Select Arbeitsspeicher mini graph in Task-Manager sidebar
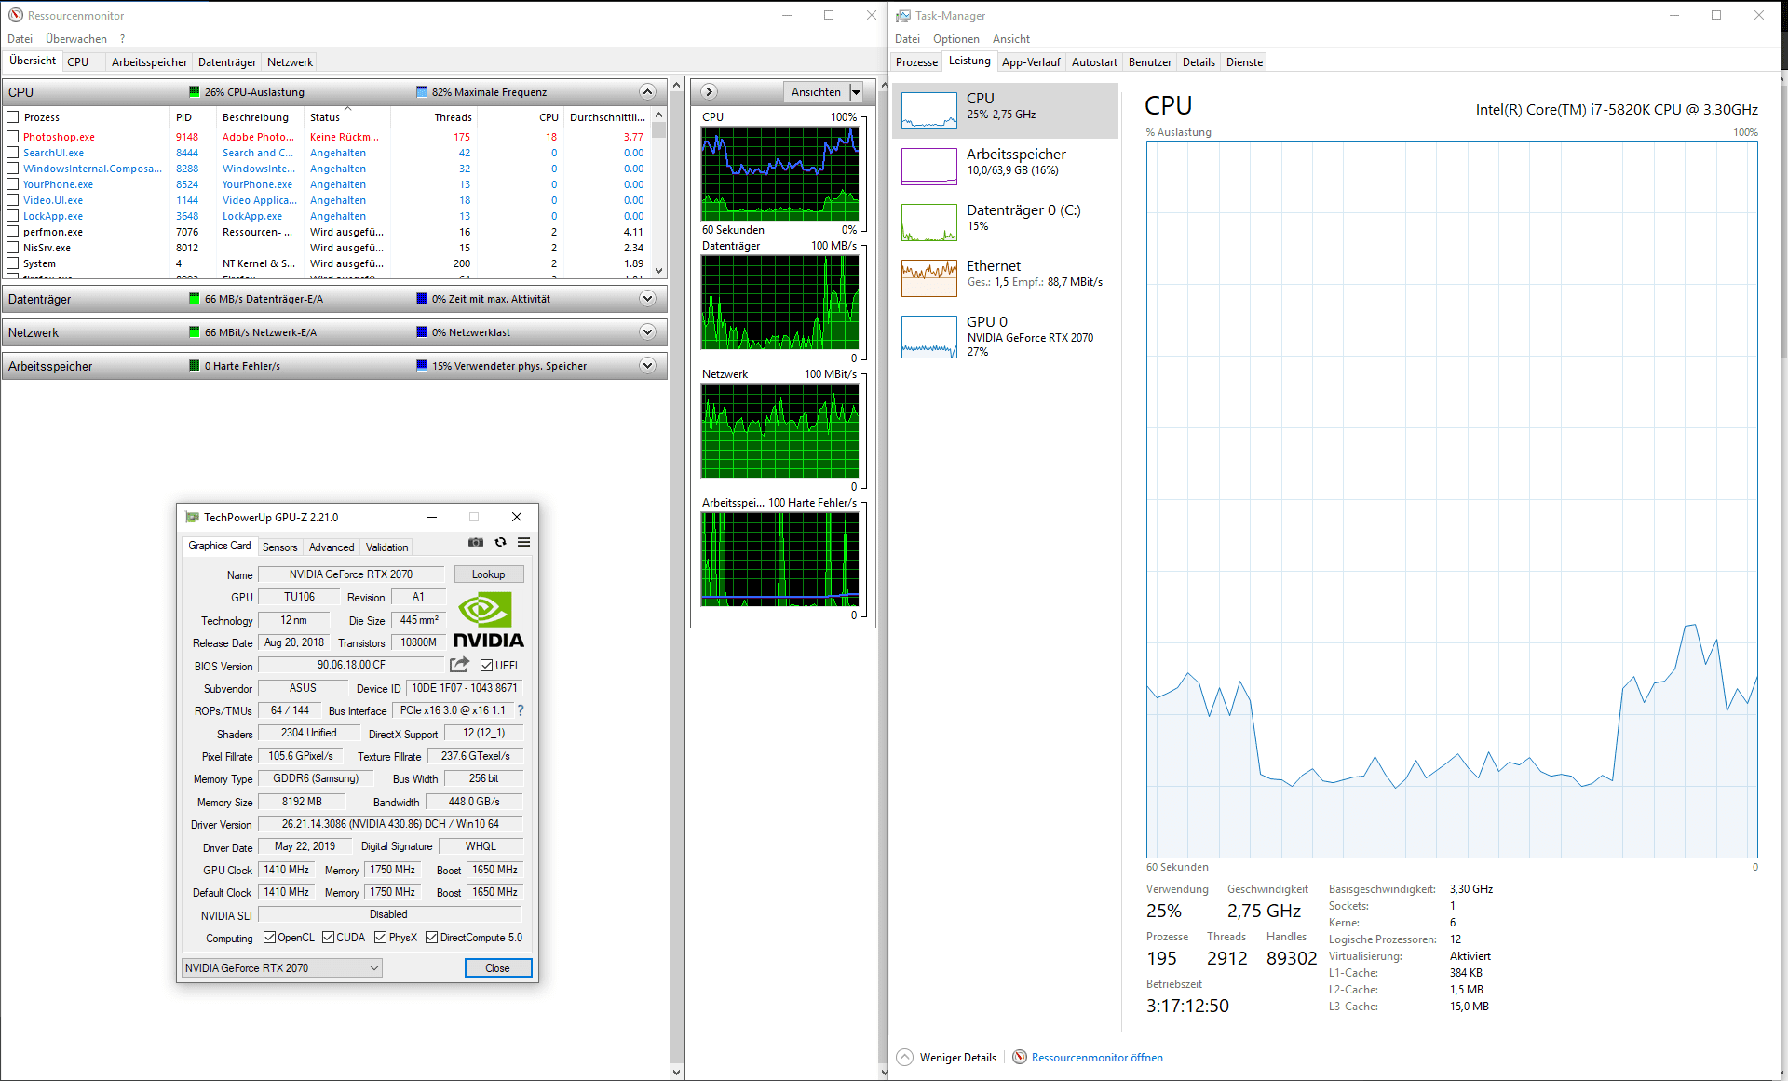 coord(929,167)
